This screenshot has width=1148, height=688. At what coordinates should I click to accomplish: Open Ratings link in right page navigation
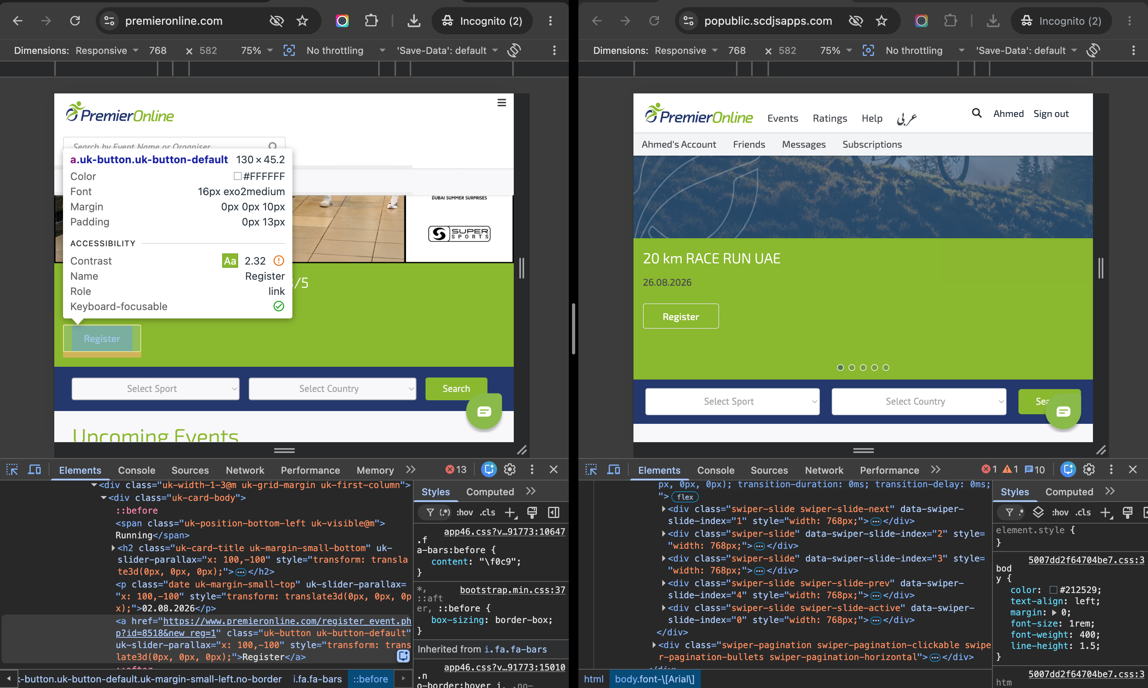click(x=830, y=118)
